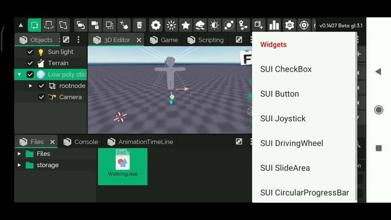The width and height of the screenshot is (391, 220).
Task: Collapse the top toolbar with the up arrow
Action: pos(21,25)
